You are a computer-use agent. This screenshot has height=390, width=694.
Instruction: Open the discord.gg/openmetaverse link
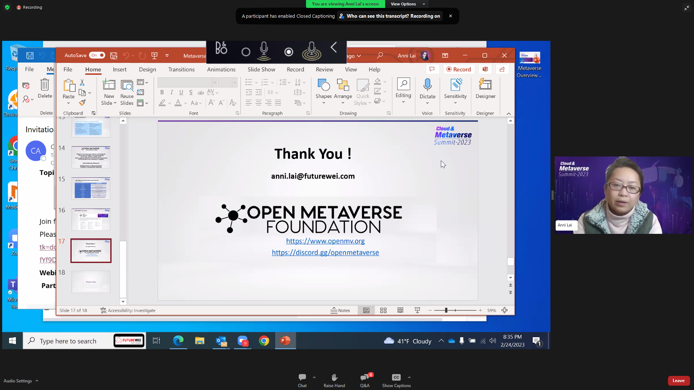pyautogui.click(x=325, y=253)
